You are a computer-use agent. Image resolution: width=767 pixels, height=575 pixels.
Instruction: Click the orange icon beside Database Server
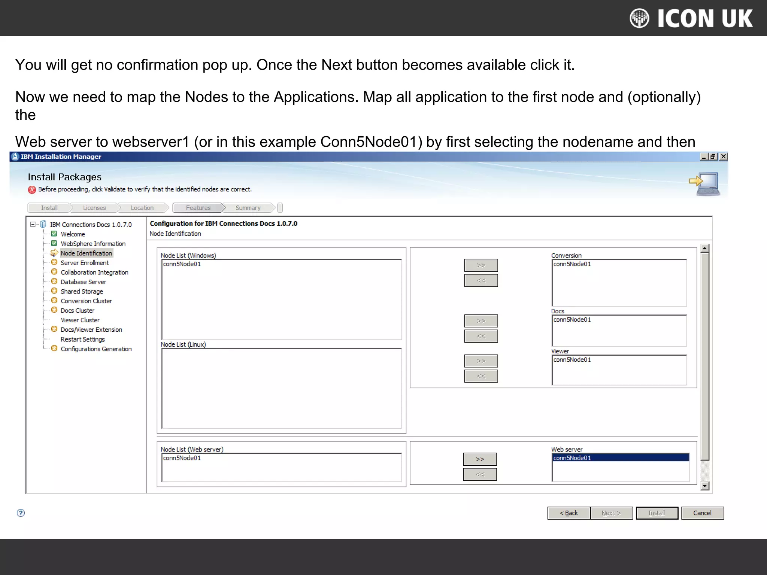tap(54, 282)
